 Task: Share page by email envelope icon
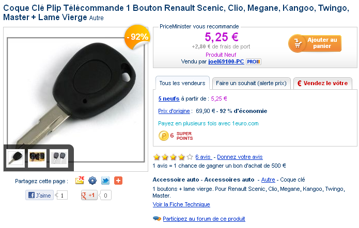click(80, 181)
